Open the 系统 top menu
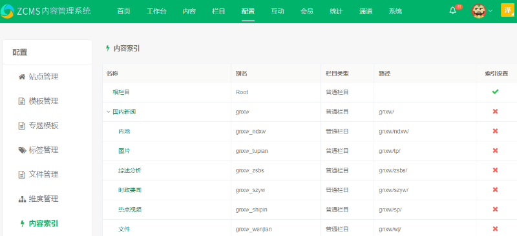The width and height of the screenshot is (517, 236). [x=396, y=11]
